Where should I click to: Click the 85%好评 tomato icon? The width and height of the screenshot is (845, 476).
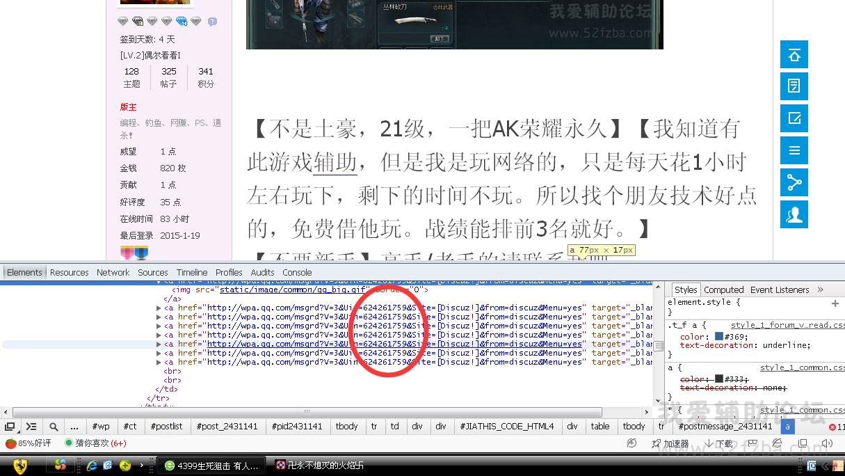pos(10,443)
